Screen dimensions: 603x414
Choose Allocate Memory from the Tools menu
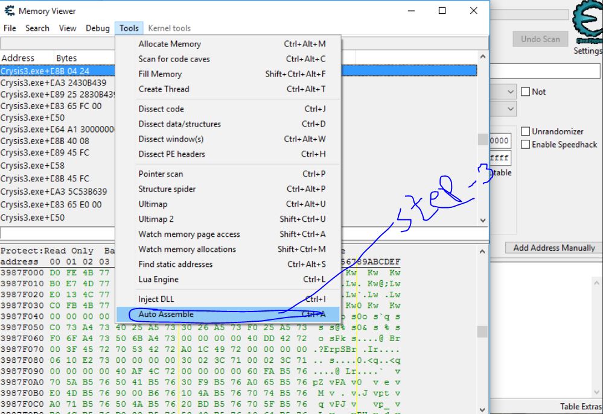(228, 44)
